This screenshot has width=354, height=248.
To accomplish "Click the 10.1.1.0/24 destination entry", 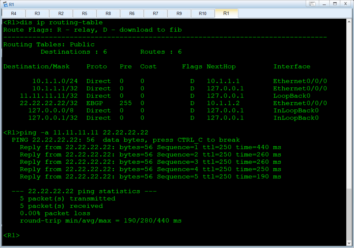I will (55, 81).
